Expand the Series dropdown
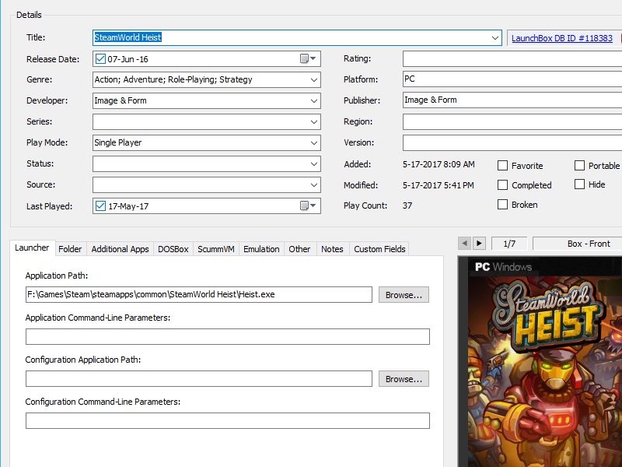 click(x=314, y=122)
